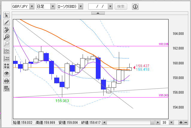Click the 164.000 axis label
The height and width of the screenshot is (128, 191).
178,34
